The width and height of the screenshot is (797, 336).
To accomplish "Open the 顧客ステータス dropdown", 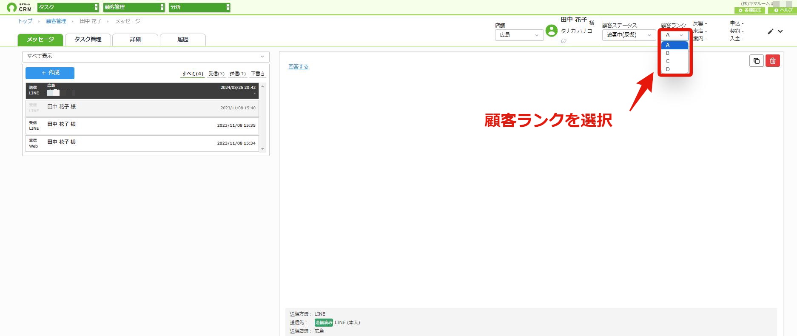I will coord(629,35).
